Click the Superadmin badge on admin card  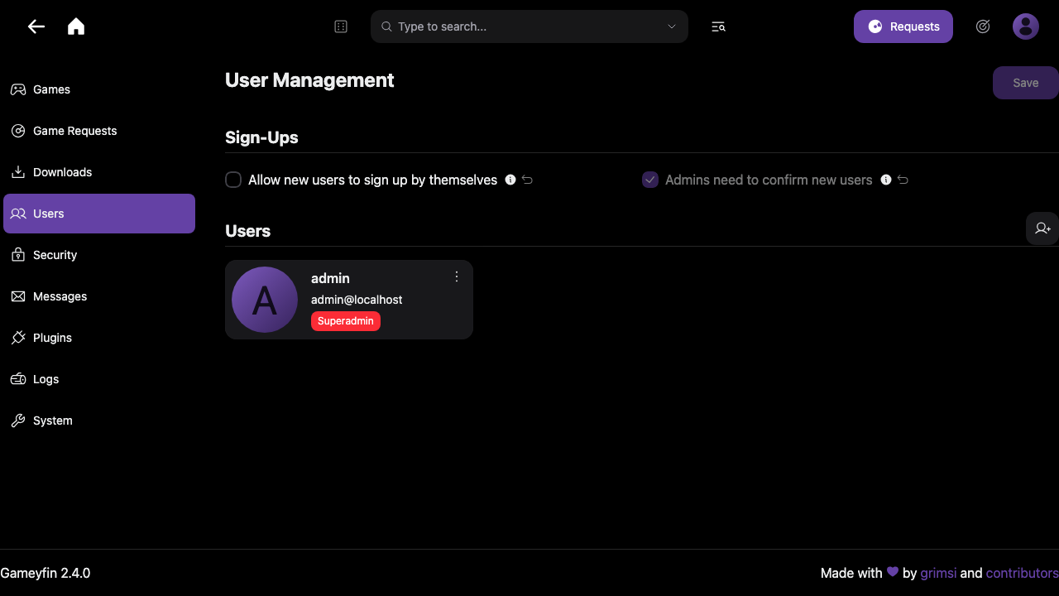click(346, 321)
